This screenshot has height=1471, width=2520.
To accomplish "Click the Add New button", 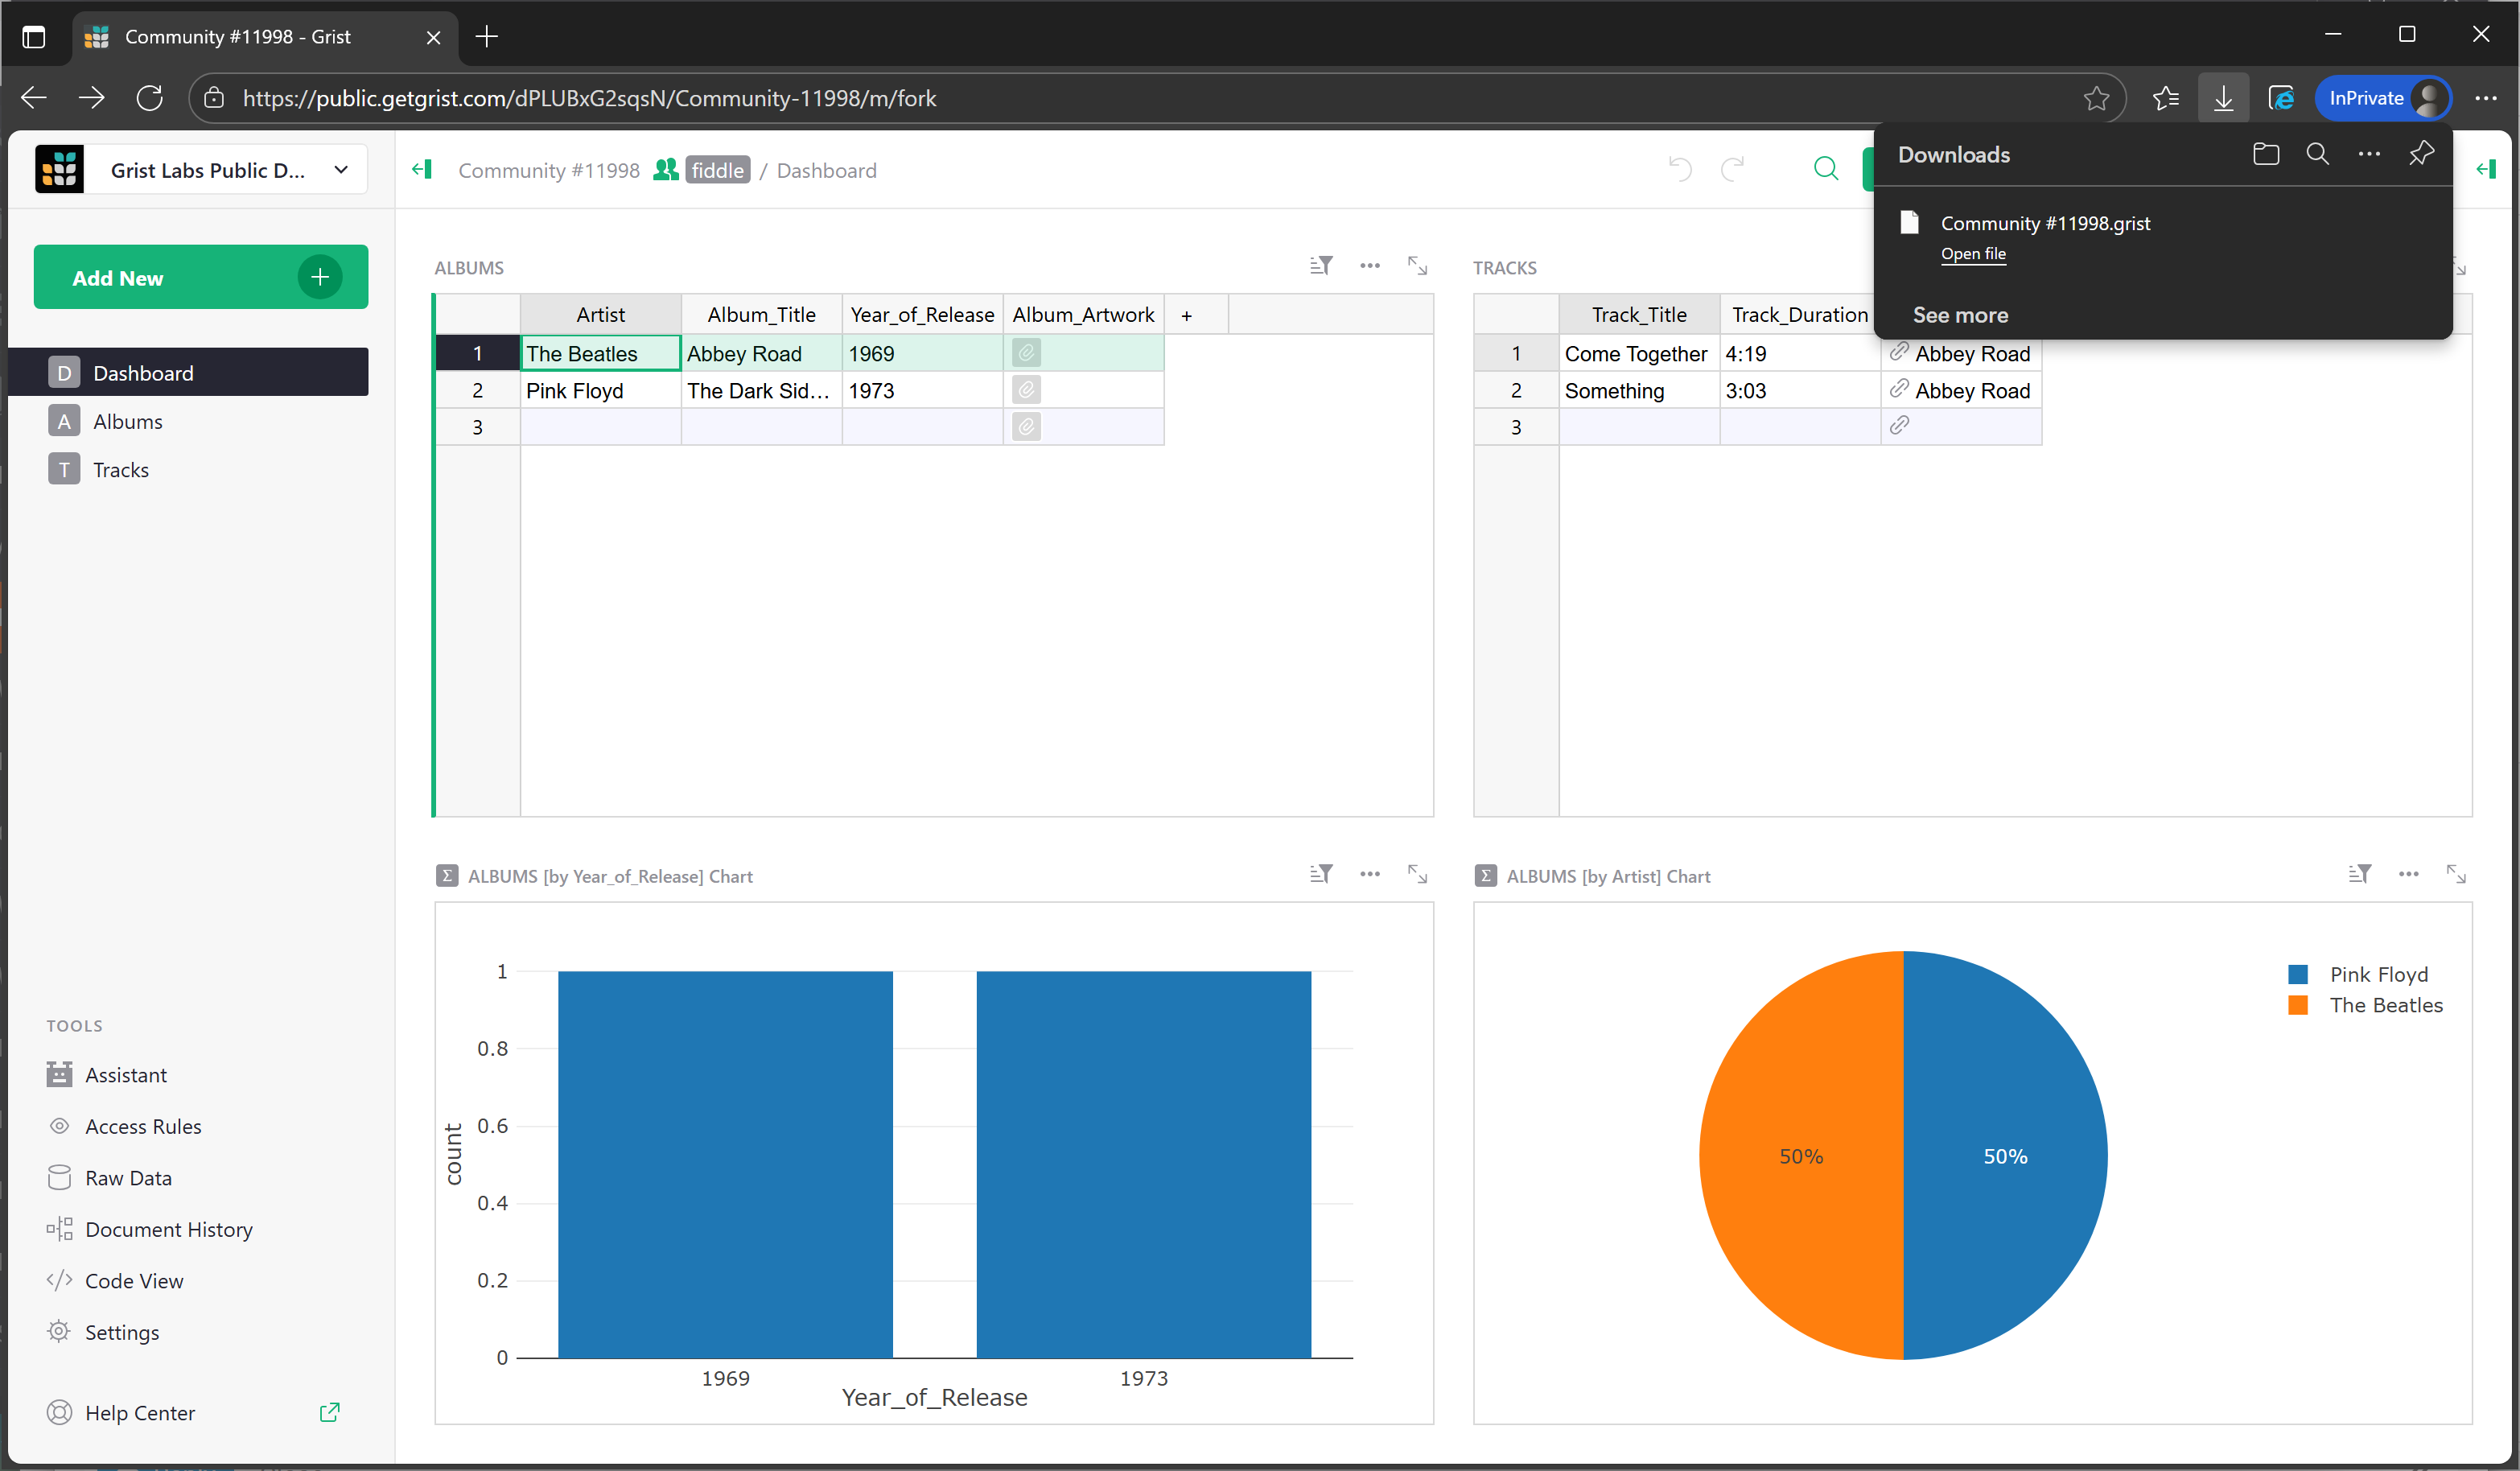I will 200,277.
